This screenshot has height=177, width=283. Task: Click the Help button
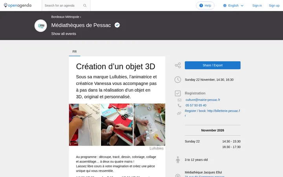205,6
